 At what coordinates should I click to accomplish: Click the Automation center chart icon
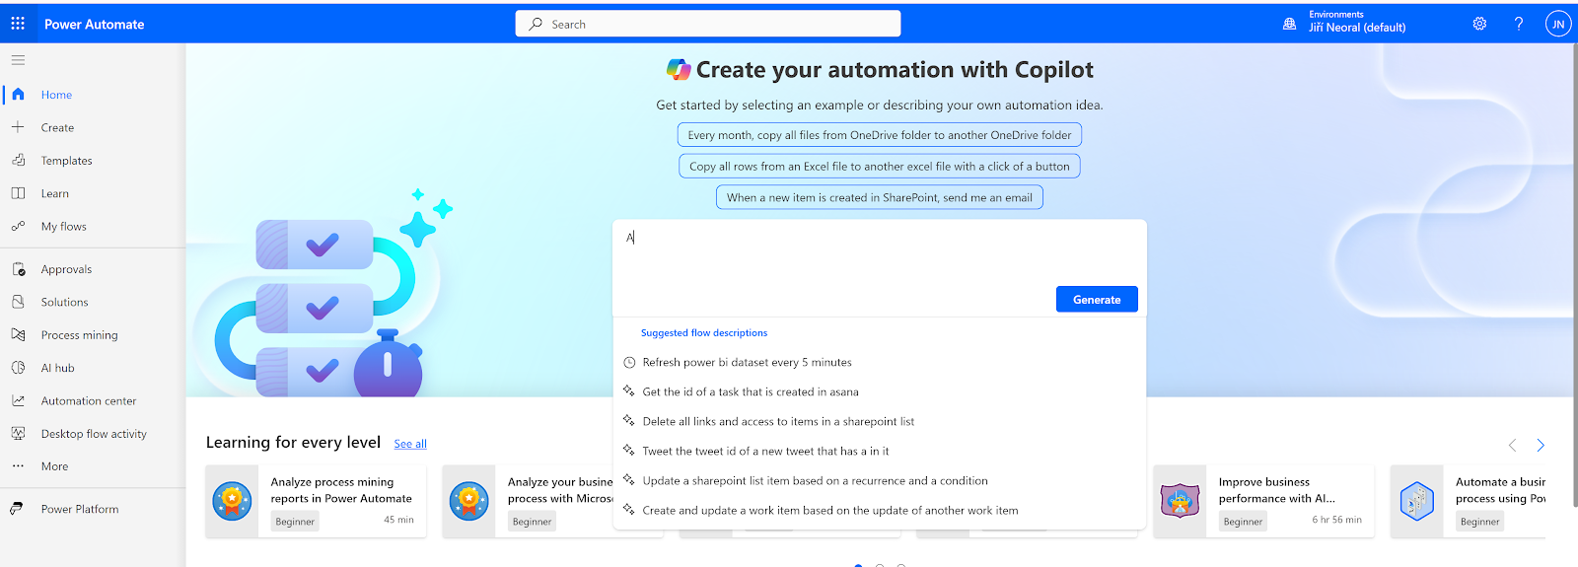pyautogui.click(x=18, y=400)
